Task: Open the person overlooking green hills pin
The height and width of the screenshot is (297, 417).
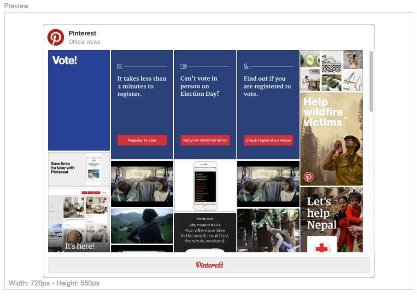Action: click(x=142, y=226)
